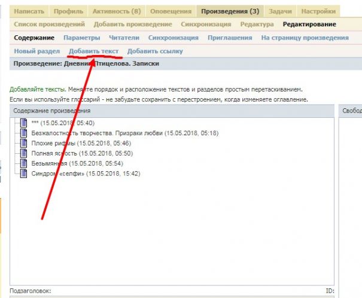Click the document icon beside Плохие рифмы
The image size is (362, 298).
point(25,143)
